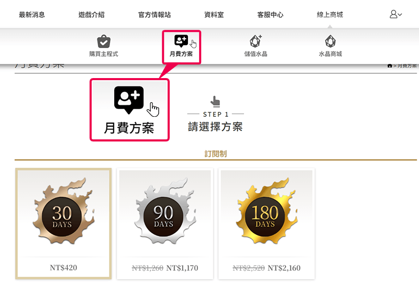
Task: Click the 購買主程式 shopping bag icon
Action: click(x=104, y=41)
